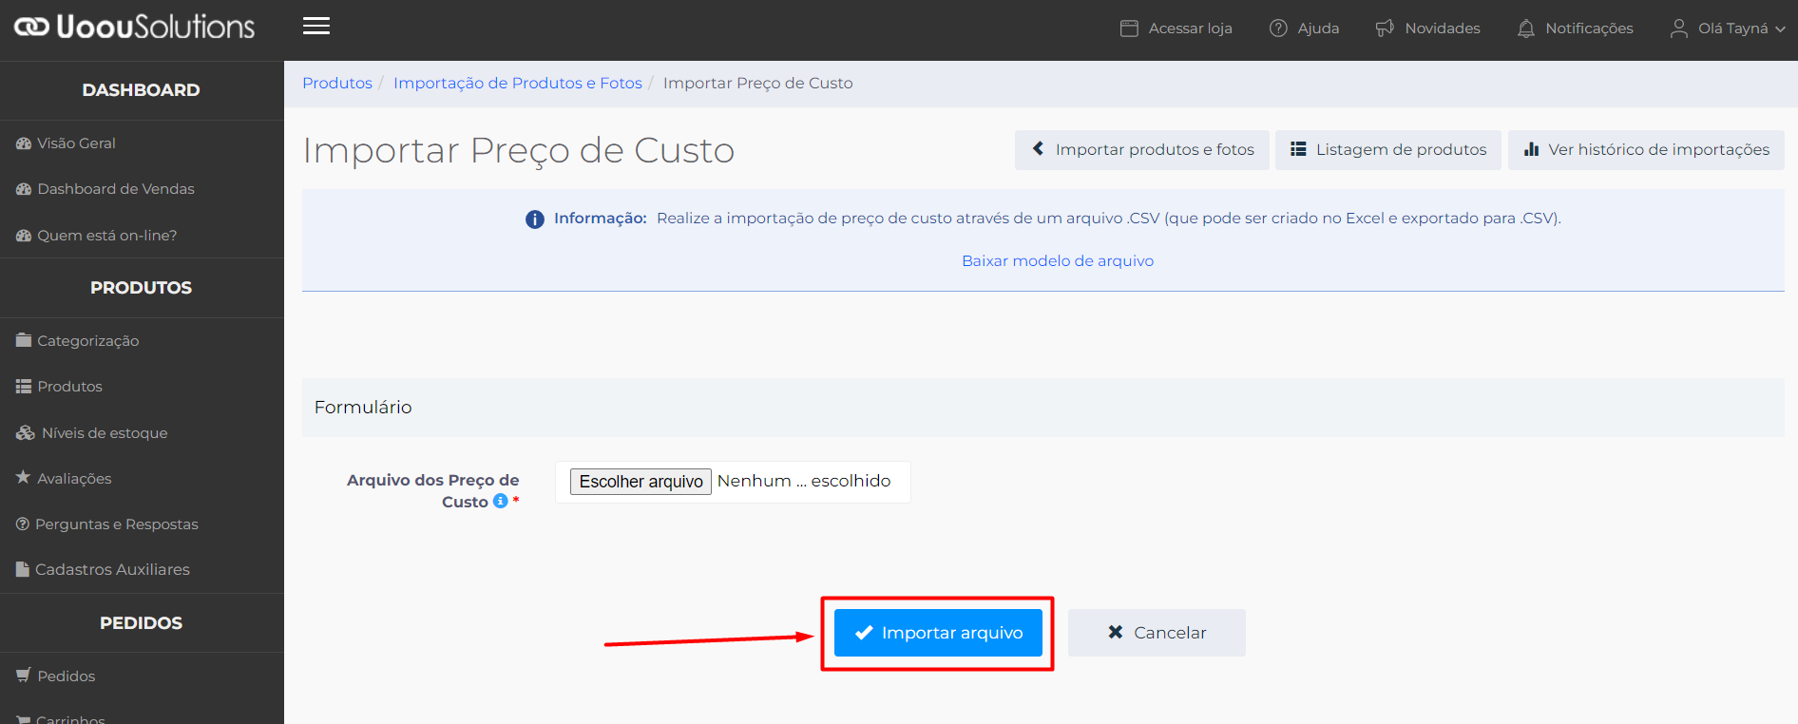Expand the Olá Tayná user dropdown
Image resolution: width=1798 pixels, height=724 pixels.
tap(1729, 29)
